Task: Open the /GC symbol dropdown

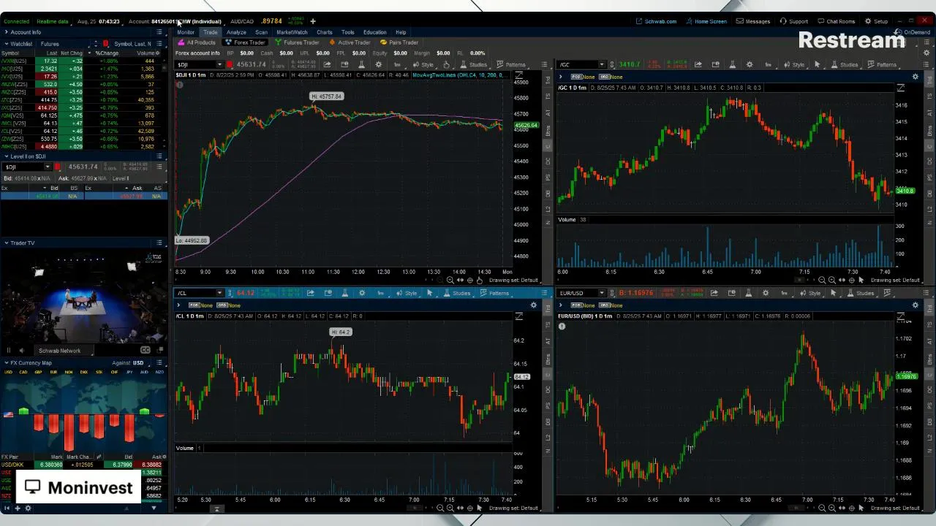Action: coord(602,64)
